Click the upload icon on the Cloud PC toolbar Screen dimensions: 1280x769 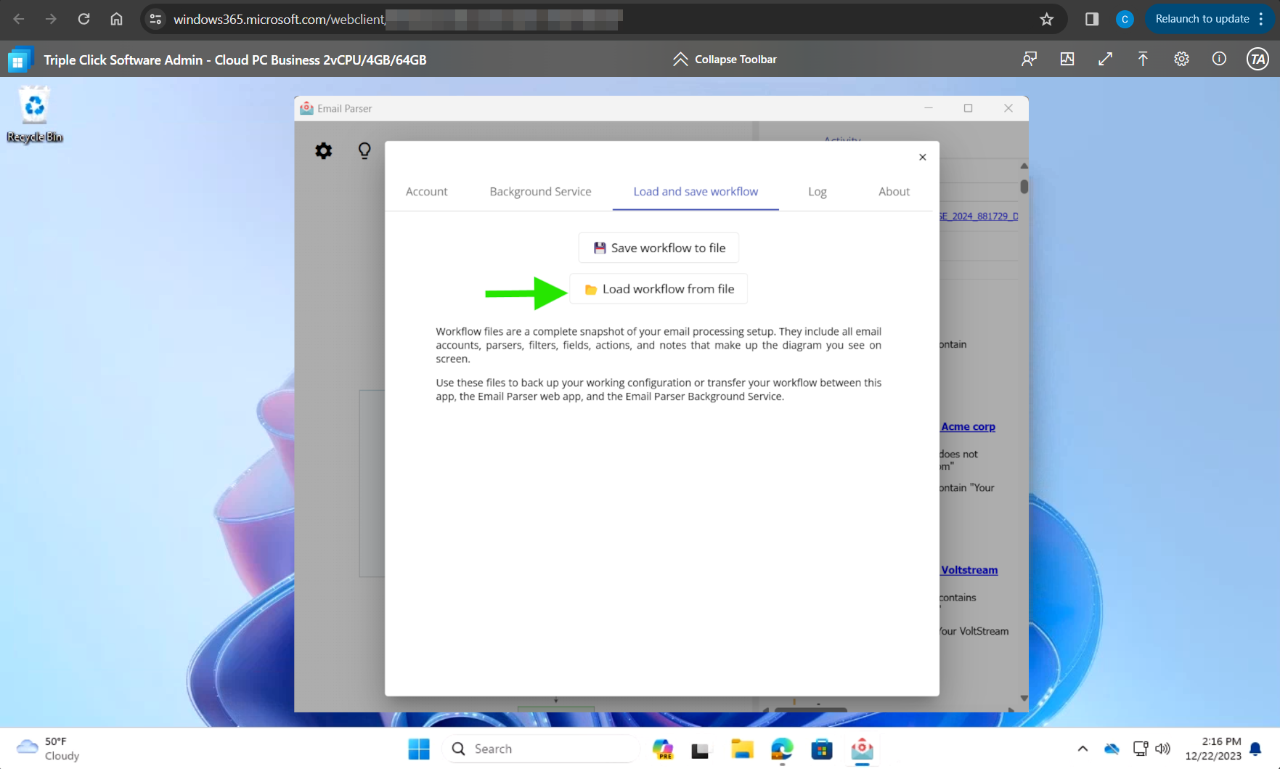click(1143, 59)
